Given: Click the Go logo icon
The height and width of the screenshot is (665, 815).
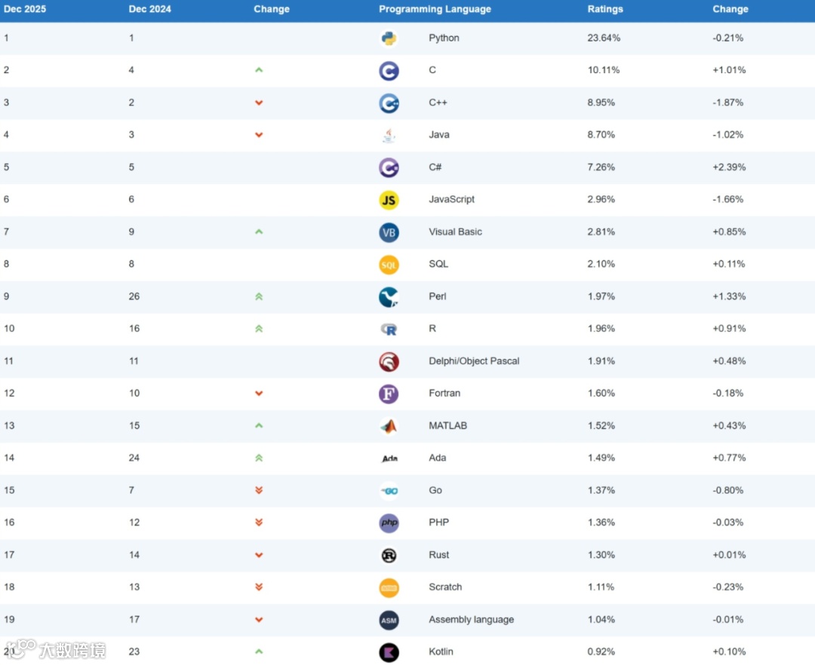Looking at the screenshot, I should pos(389,491).
